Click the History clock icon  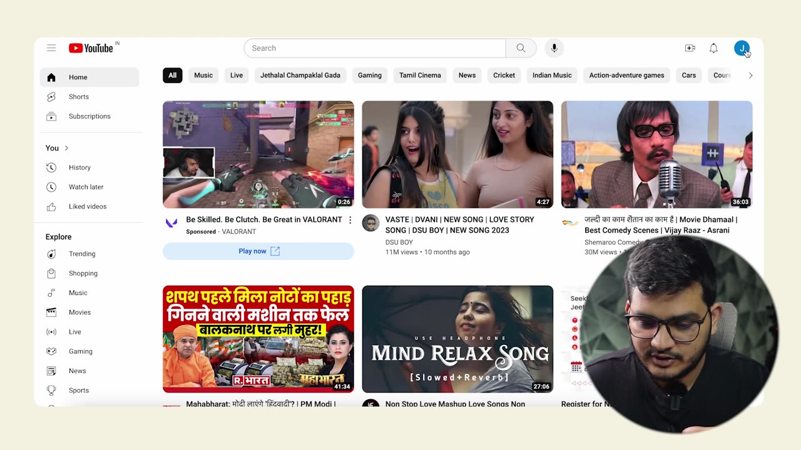tap(51, 167)
